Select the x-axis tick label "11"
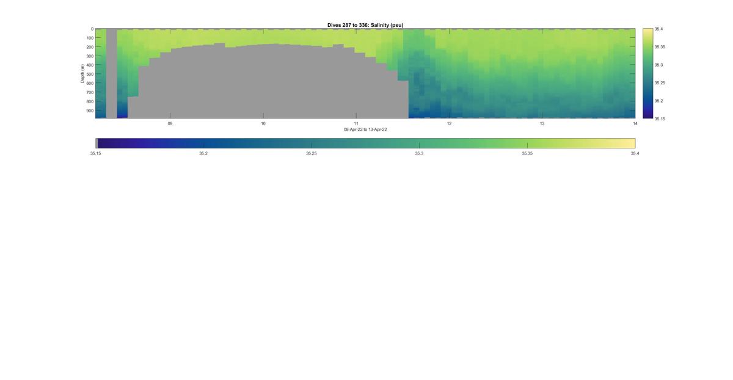Image resolution: width=733 pixels, height=380 pixels. [x=356, y=123]
